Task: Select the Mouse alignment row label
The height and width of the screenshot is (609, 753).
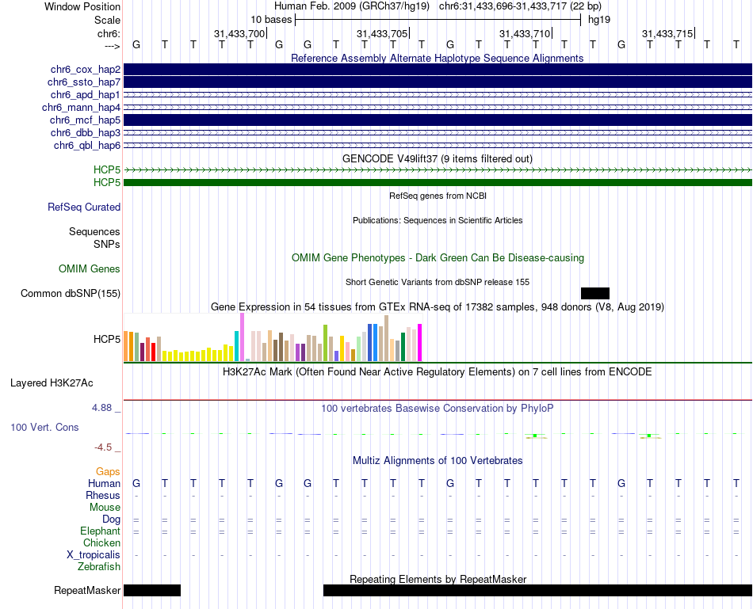Action: [105, 508]
